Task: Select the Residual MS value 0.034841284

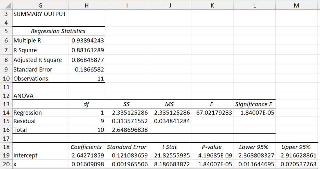Action: pos(170,121)
